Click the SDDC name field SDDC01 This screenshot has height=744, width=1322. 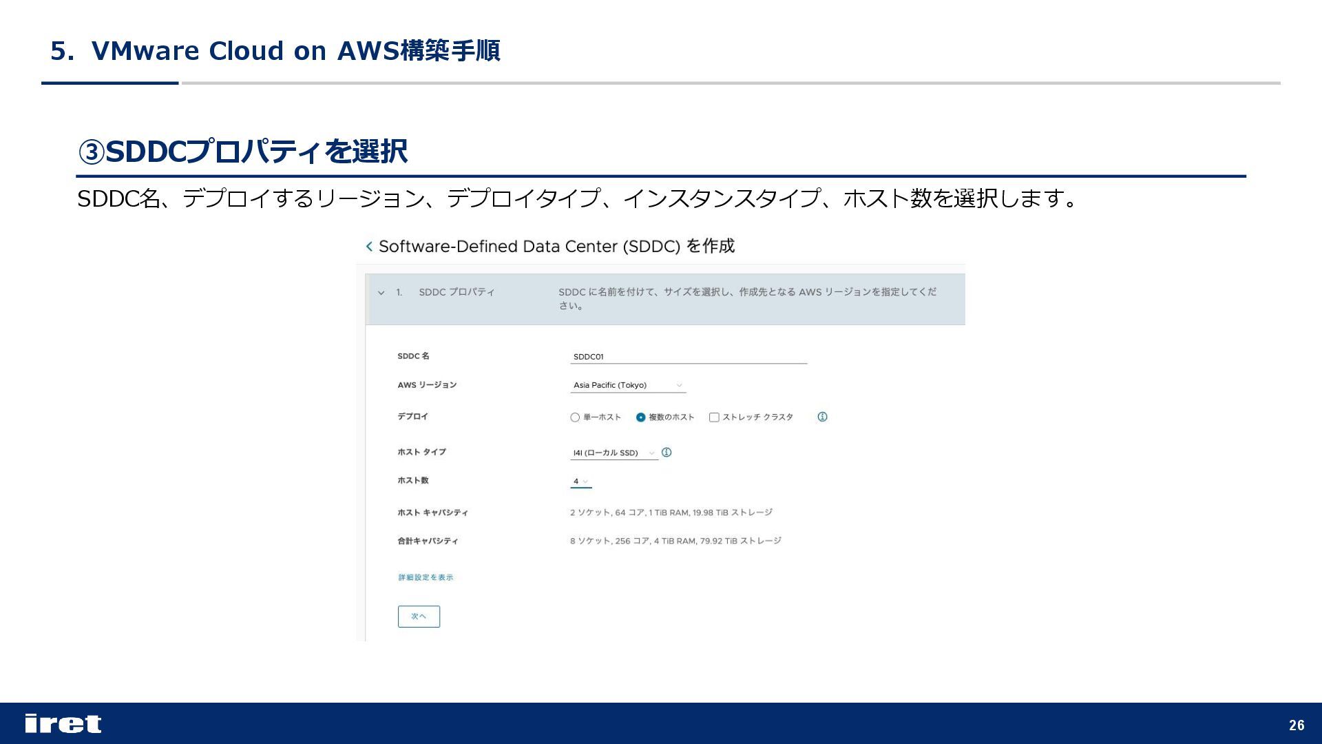click(x=688, y=357)
